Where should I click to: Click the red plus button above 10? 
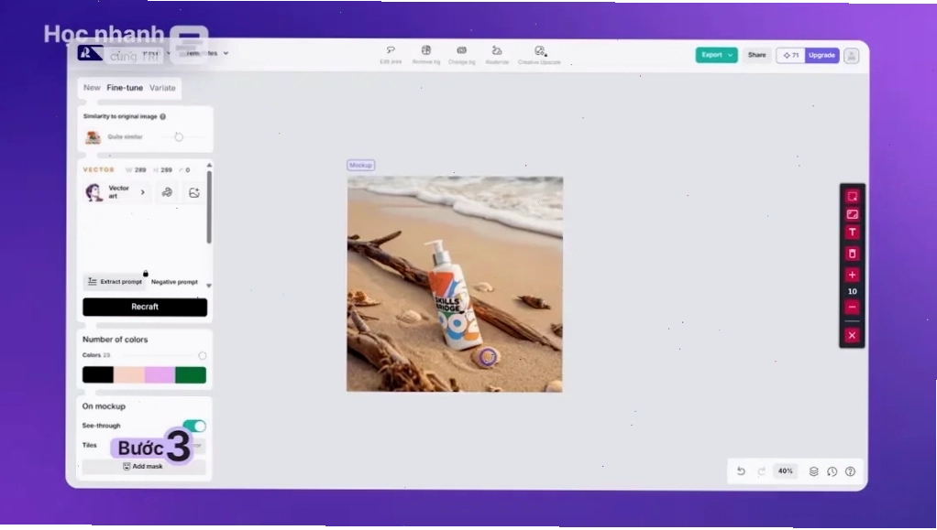pos(852,275)
